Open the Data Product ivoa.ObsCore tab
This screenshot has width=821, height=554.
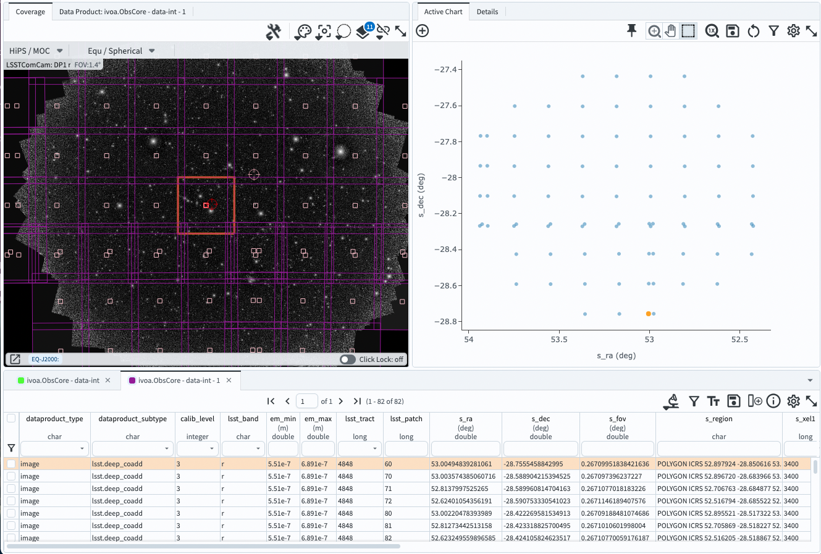122,12
